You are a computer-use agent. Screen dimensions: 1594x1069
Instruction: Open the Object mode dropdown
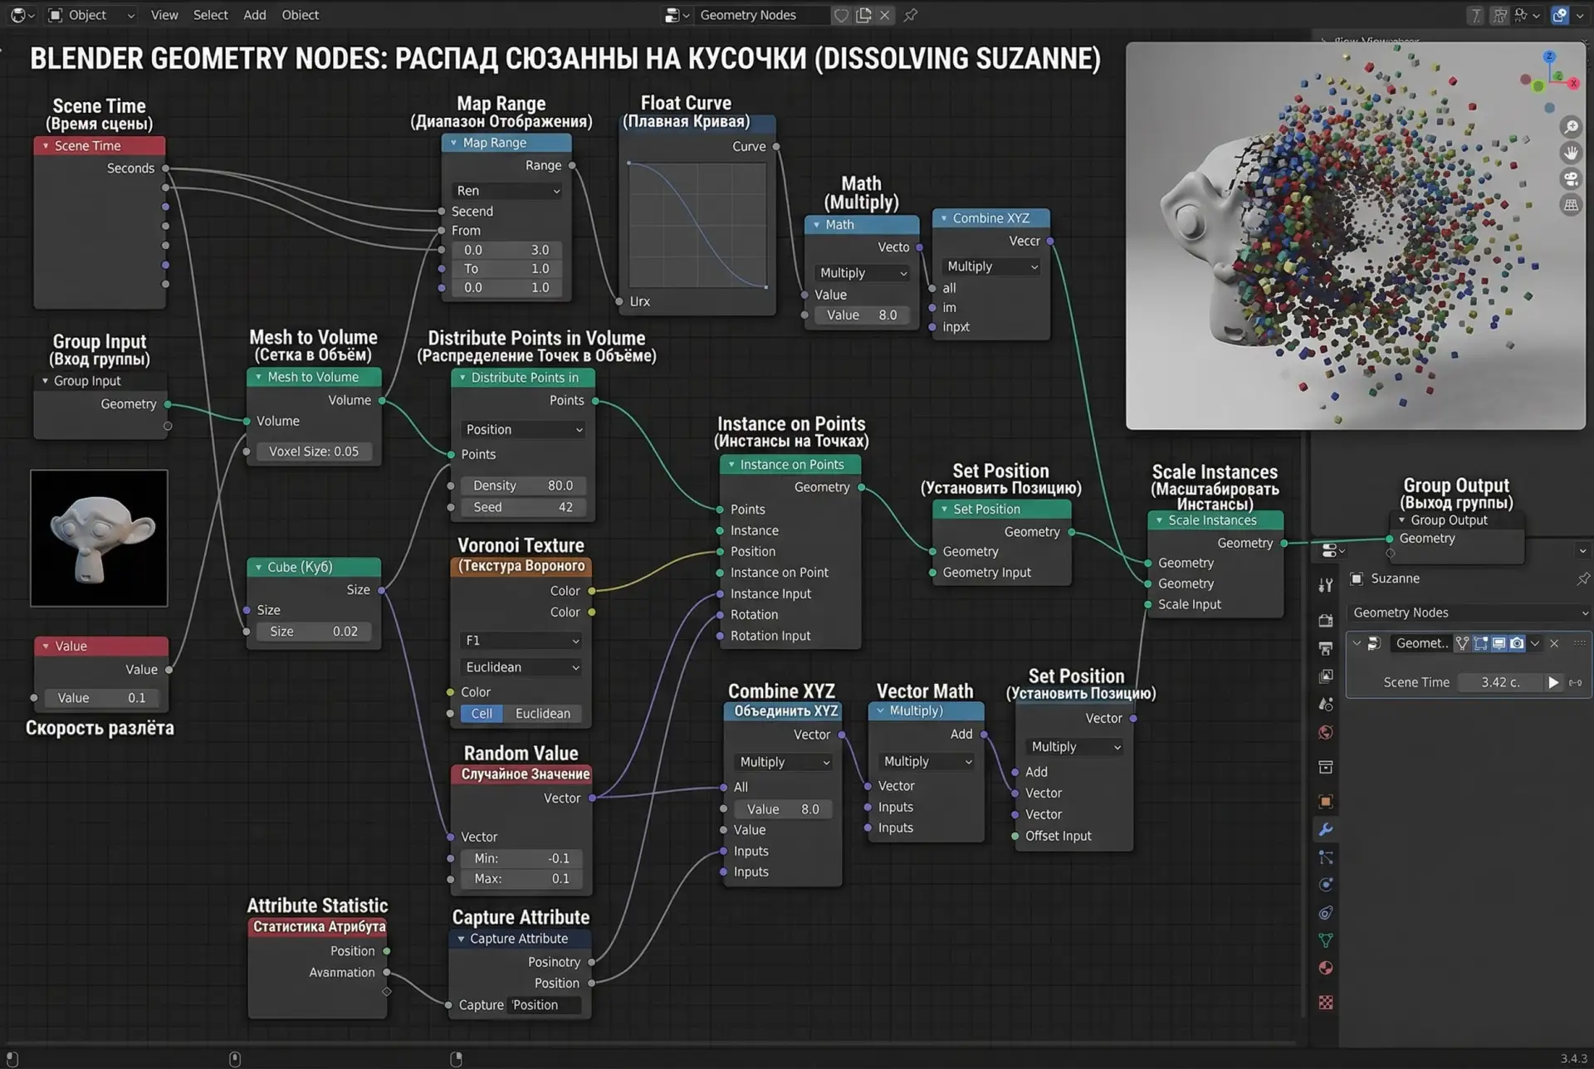tap(90, 15)
